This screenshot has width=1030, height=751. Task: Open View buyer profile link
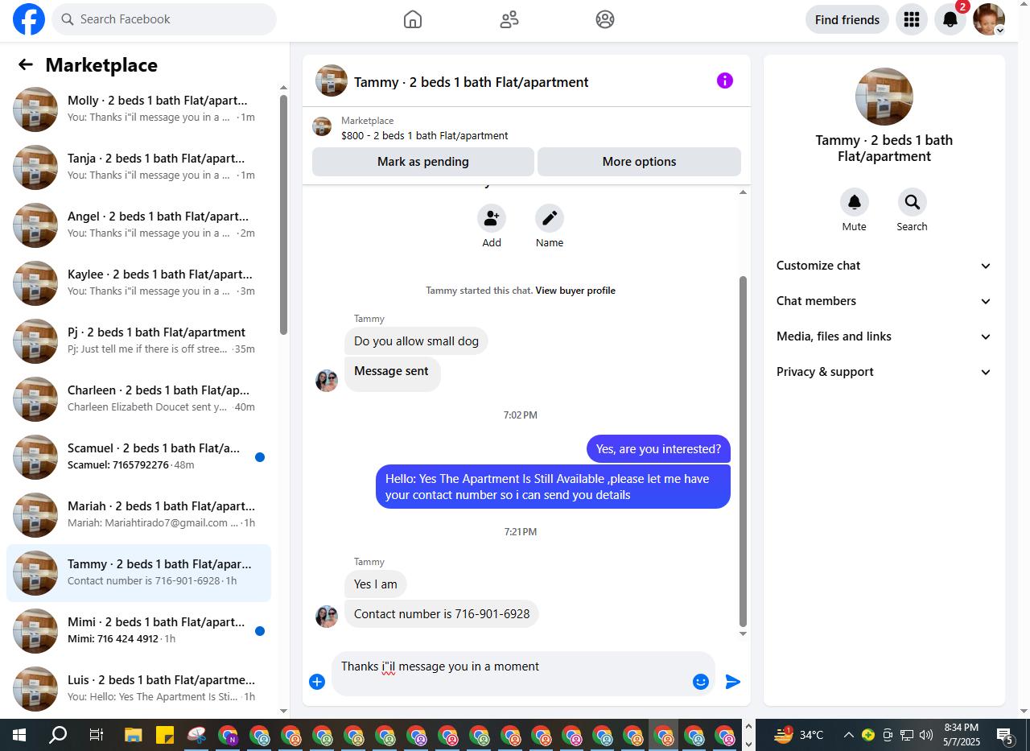[x=575, y=291]
